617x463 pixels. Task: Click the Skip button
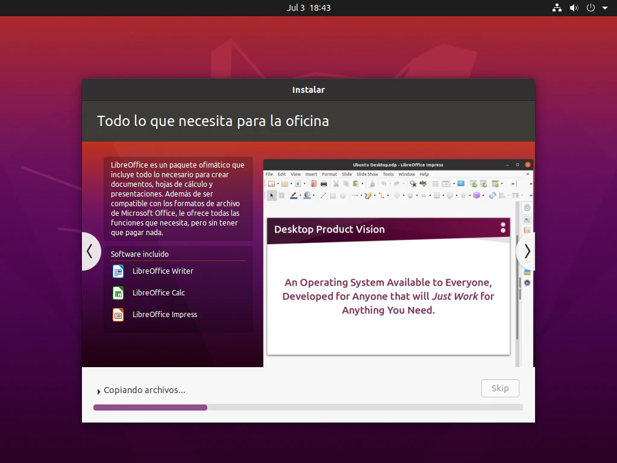pos(500,388)
